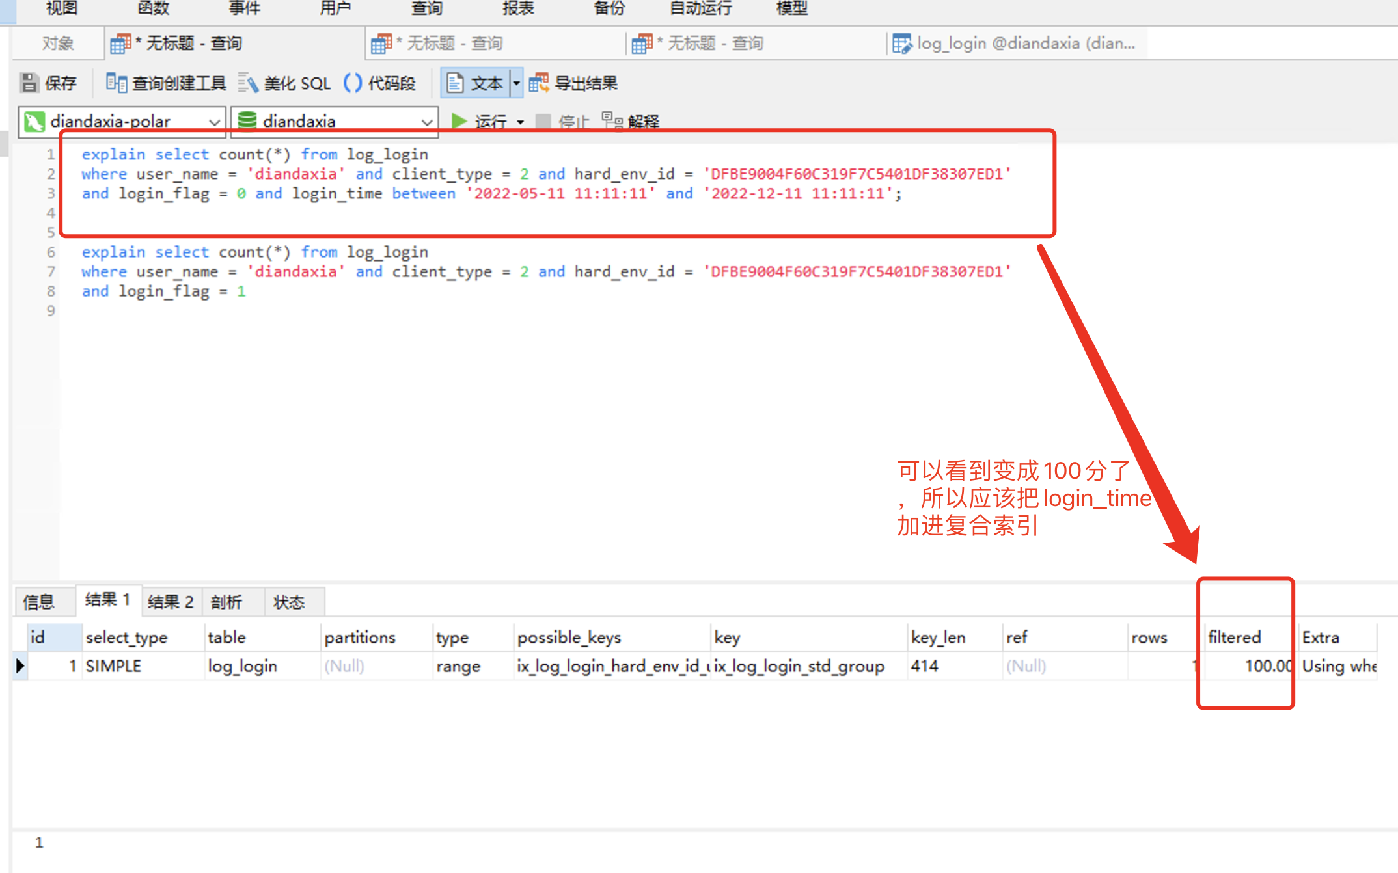
Task: Select the SIMPLE result row indicator
Action: click(20, 666)
